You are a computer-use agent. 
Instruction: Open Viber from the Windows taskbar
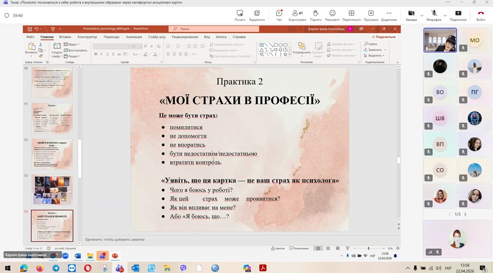pos(183,268)
